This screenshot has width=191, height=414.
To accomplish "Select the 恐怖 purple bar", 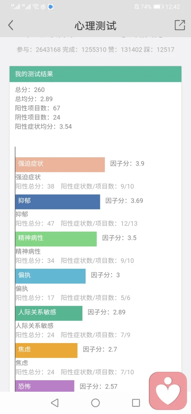I will pyautogui.click(x=45, y=386).
